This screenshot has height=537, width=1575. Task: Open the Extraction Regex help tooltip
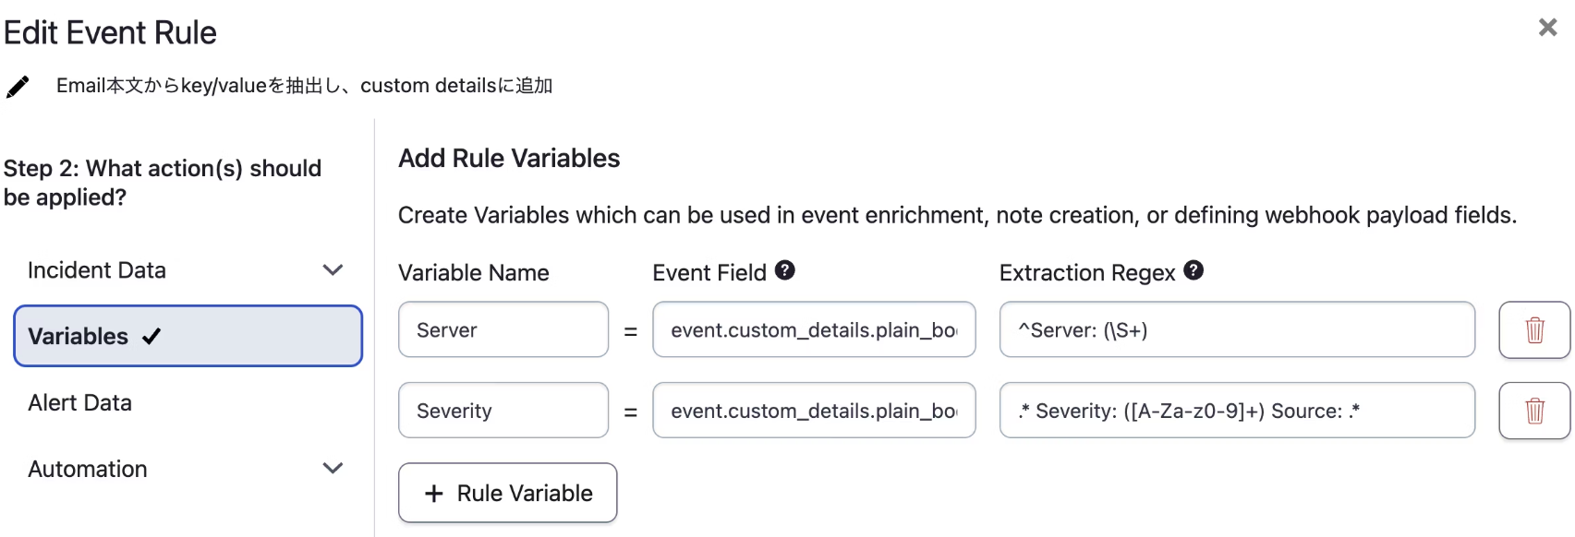pyautogui.click(x=1193, y=270)
